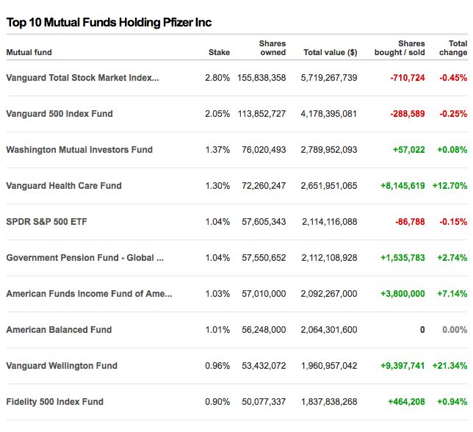Select total value 2,651,951,065
This screenshot has width=473, height=432.
point(329,186)
